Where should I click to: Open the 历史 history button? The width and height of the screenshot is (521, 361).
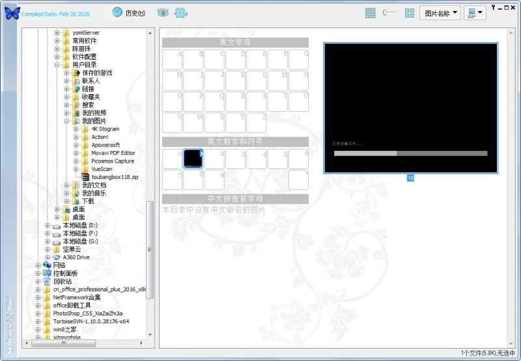[x=129, y=12]
